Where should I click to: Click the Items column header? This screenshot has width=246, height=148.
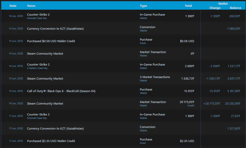(x=31, y=6)
